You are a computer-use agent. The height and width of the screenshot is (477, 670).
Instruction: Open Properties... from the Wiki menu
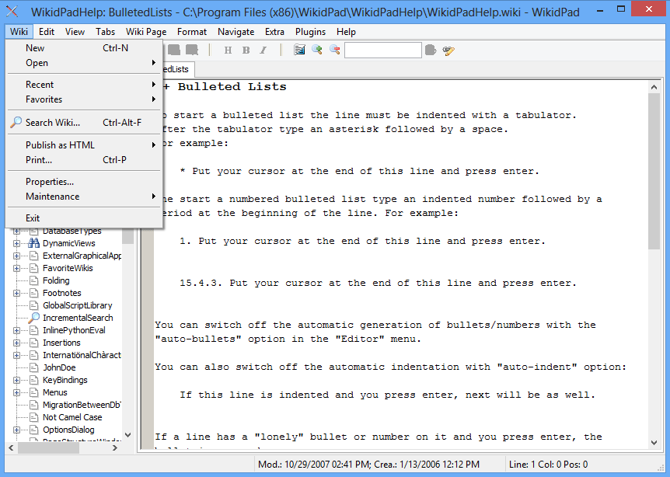pyautogui.click(x=84, y=182)
